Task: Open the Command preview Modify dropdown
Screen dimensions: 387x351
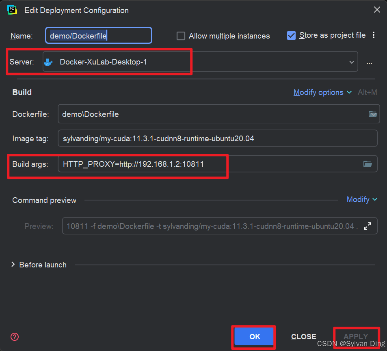Action: [362, 199]
